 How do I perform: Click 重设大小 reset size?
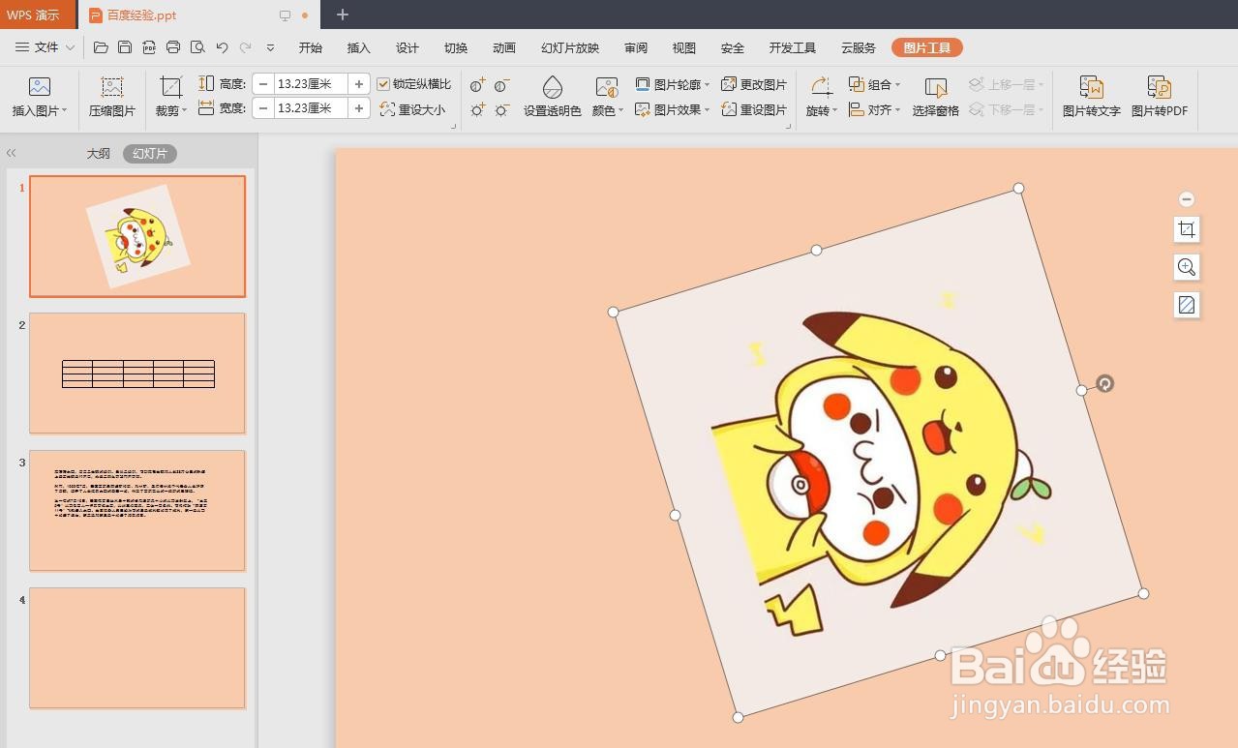click(412, 109)
